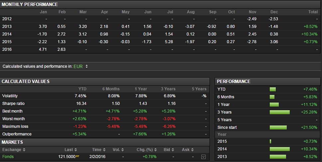Click the Calculated Values section header
Image resolution: width=322 pixels, height=162 pixels.
coord(26,81)
